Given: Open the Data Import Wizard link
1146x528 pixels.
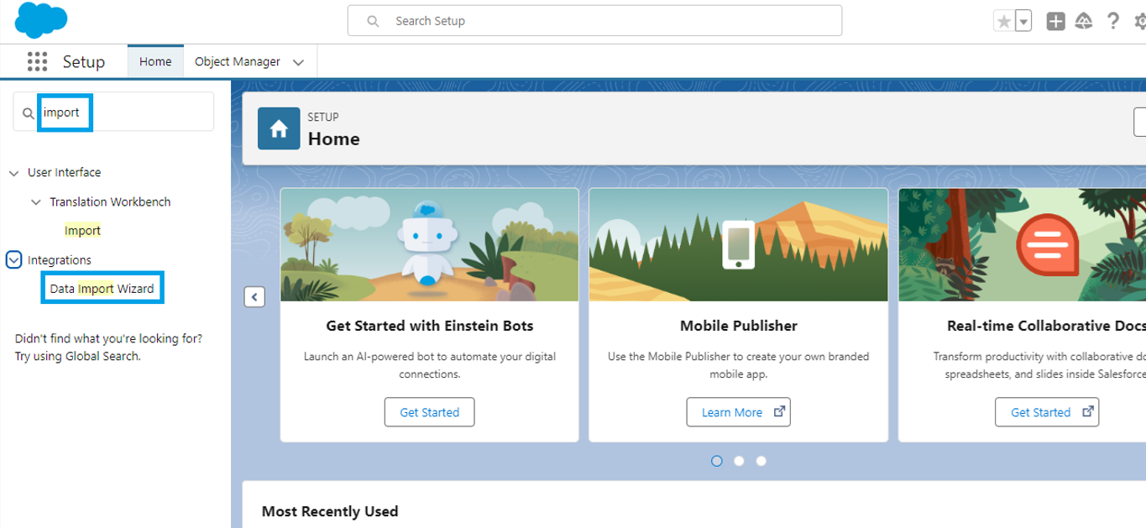Looking at the screenshot, I should 102,287.
